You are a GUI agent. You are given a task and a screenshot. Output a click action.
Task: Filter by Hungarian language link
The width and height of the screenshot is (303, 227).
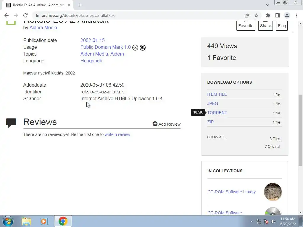click(91, 61)
